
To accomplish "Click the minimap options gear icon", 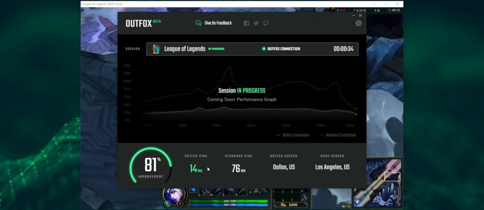I will pyautogui.click(x=349, y=206).
